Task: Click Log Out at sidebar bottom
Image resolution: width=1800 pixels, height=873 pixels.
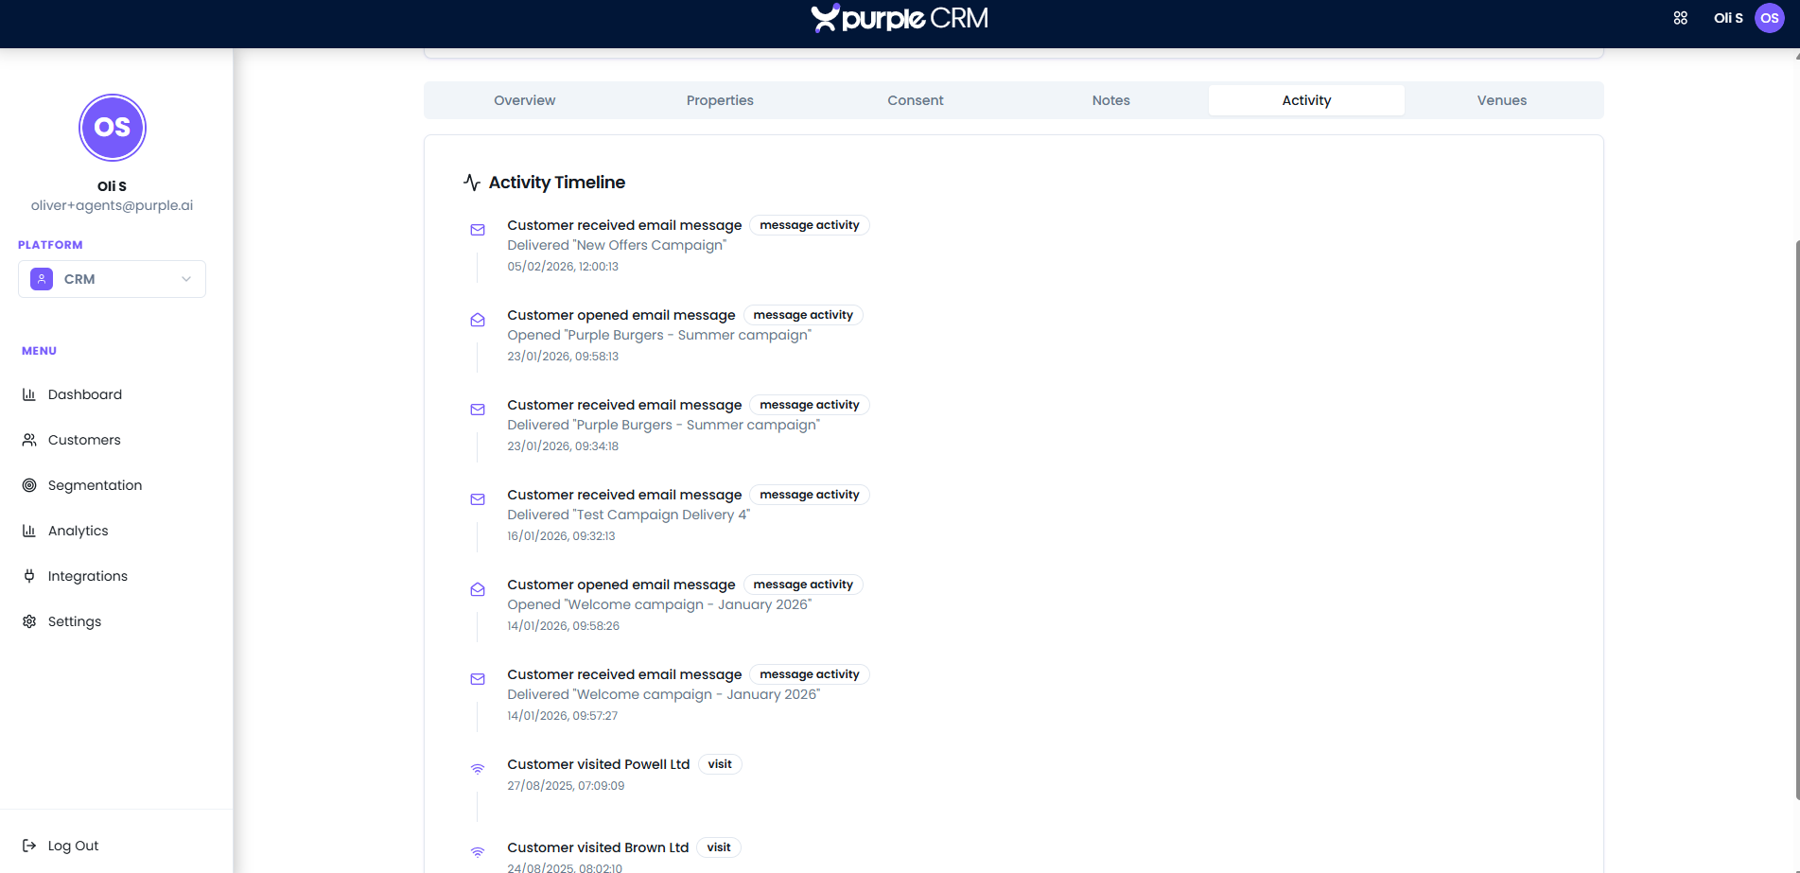Action: tap(73, 846)
